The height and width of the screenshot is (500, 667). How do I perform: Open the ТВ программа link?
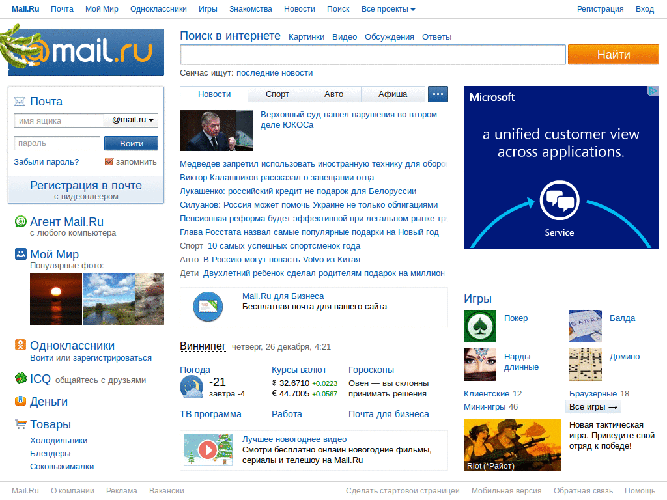[210, 414]
